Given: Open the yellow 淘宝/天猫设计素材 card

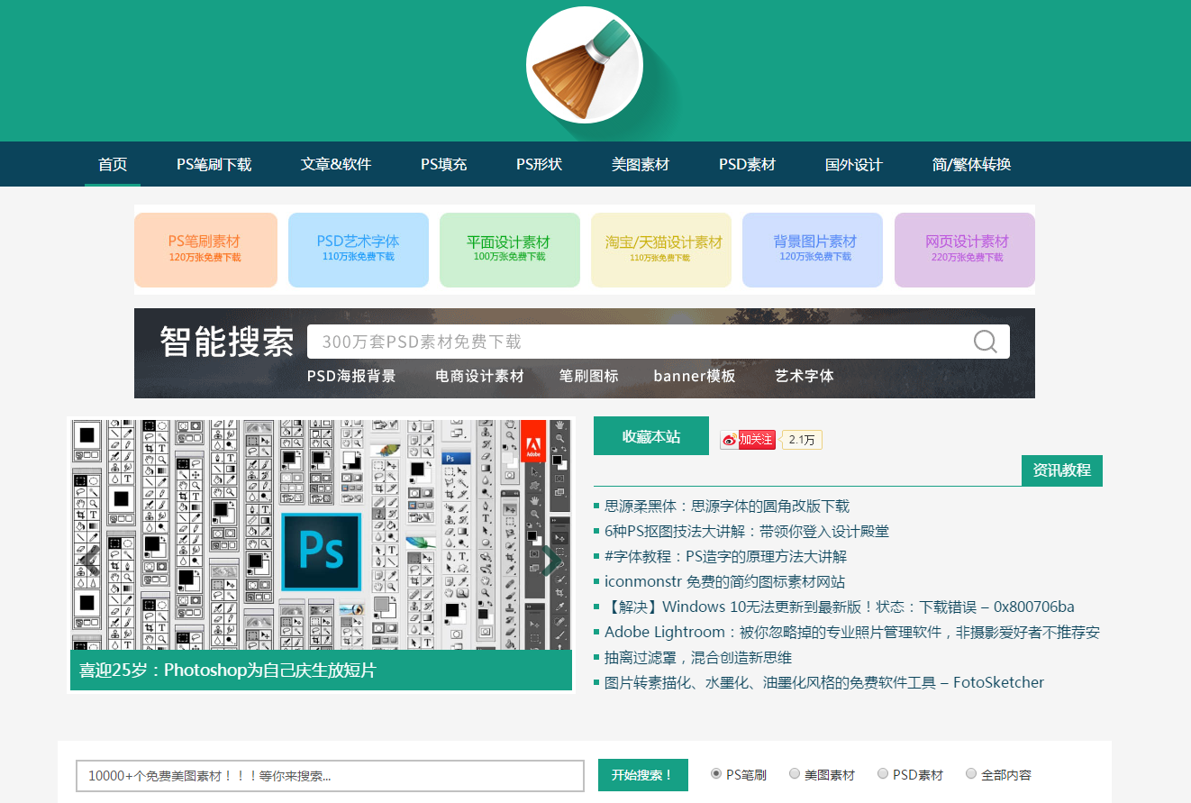Looking at the screenshot, I should point(661,250).
